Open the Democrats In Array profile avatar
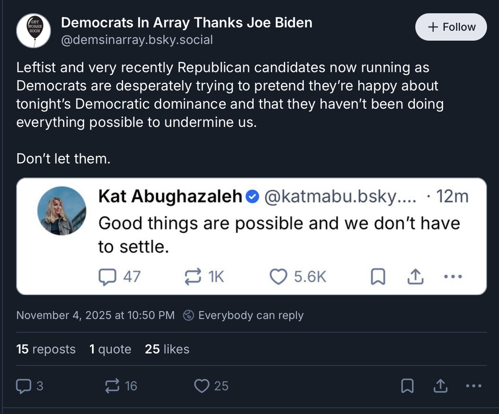The height and width of the screenshot is (414, 499). [x=33, y=31]
